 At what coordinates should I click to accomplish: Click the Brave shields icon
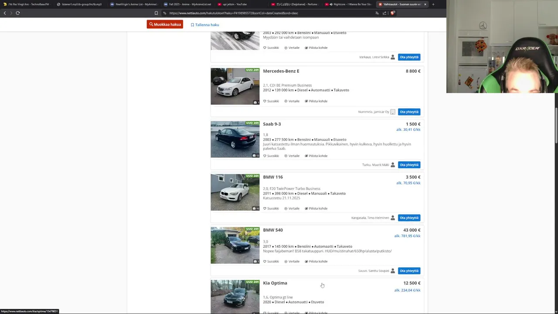pyautogui.click(x=392, y=13)
